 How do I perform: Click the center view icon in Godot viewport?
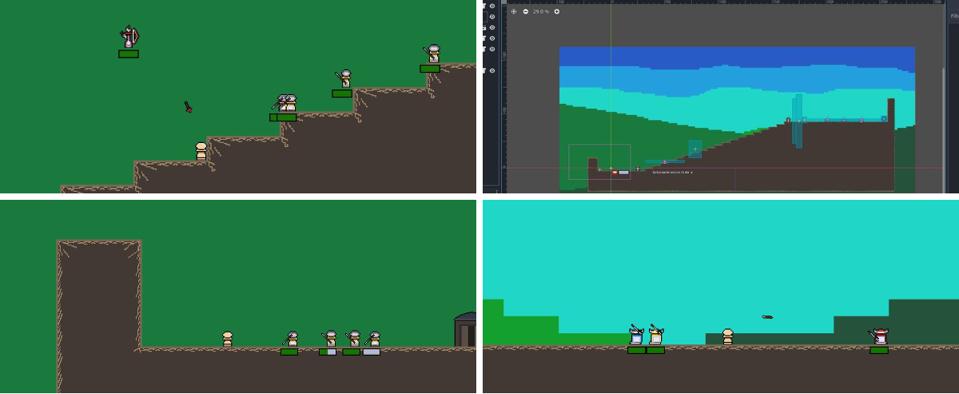click(x=514, y=11)
